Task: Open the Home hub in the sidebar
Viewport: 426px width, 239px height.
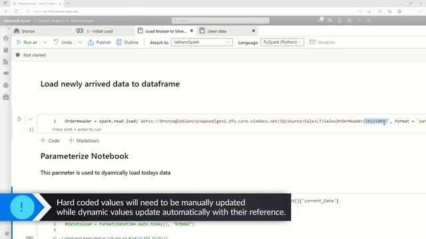Action: [x=6, y=39]
